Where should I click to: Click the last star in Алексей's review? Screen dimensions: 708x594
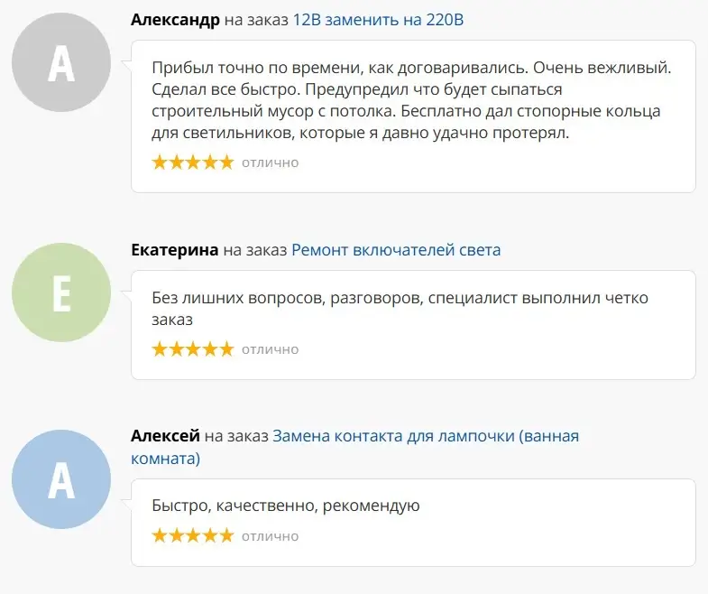pyautogui.click(x=225, y=536)
